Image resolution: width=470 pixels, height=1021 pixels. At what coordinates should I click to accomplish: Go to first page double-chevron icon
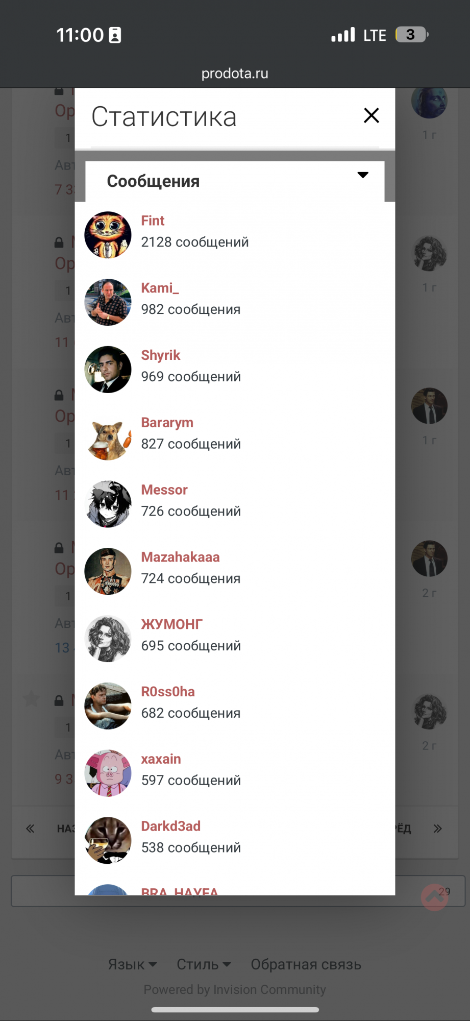pos(30,829)
